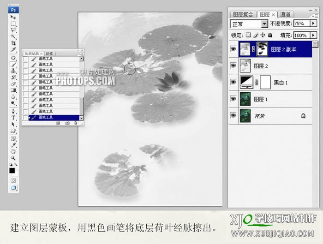Click the foreground black color swatch
This screenshot has width=323, height=244.
click(12, 171)
